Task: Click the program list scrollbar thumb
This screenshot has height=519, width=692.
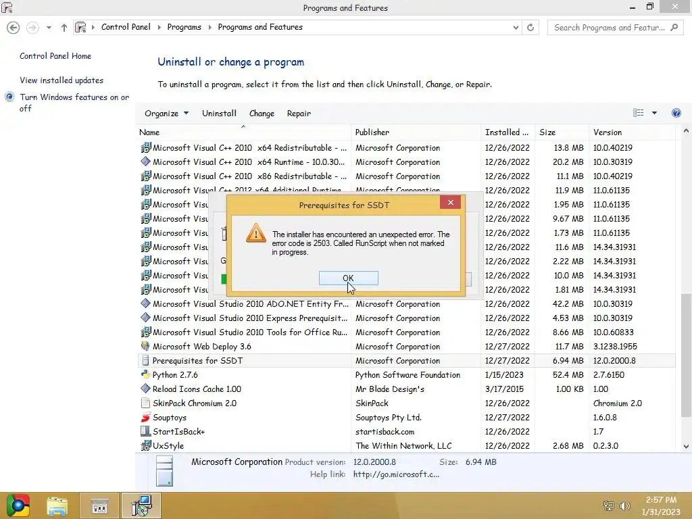Action: coord(686,355)
